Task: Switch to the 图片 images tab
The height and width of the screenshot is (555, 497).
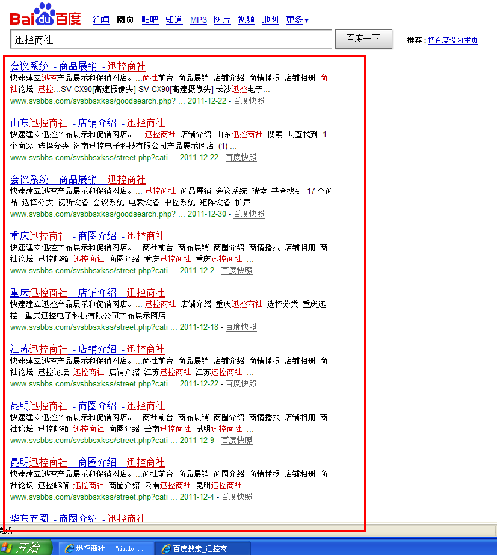Action: pos(222,20)
